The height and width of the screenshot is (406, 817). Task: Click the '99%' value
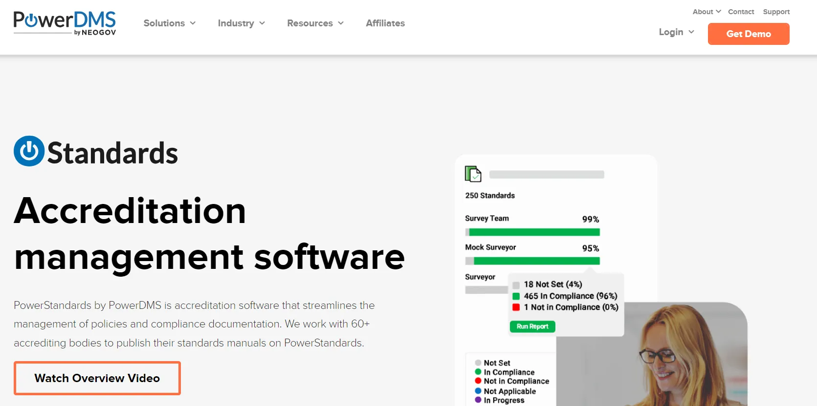pyautogui.click(x=591, y=219)
